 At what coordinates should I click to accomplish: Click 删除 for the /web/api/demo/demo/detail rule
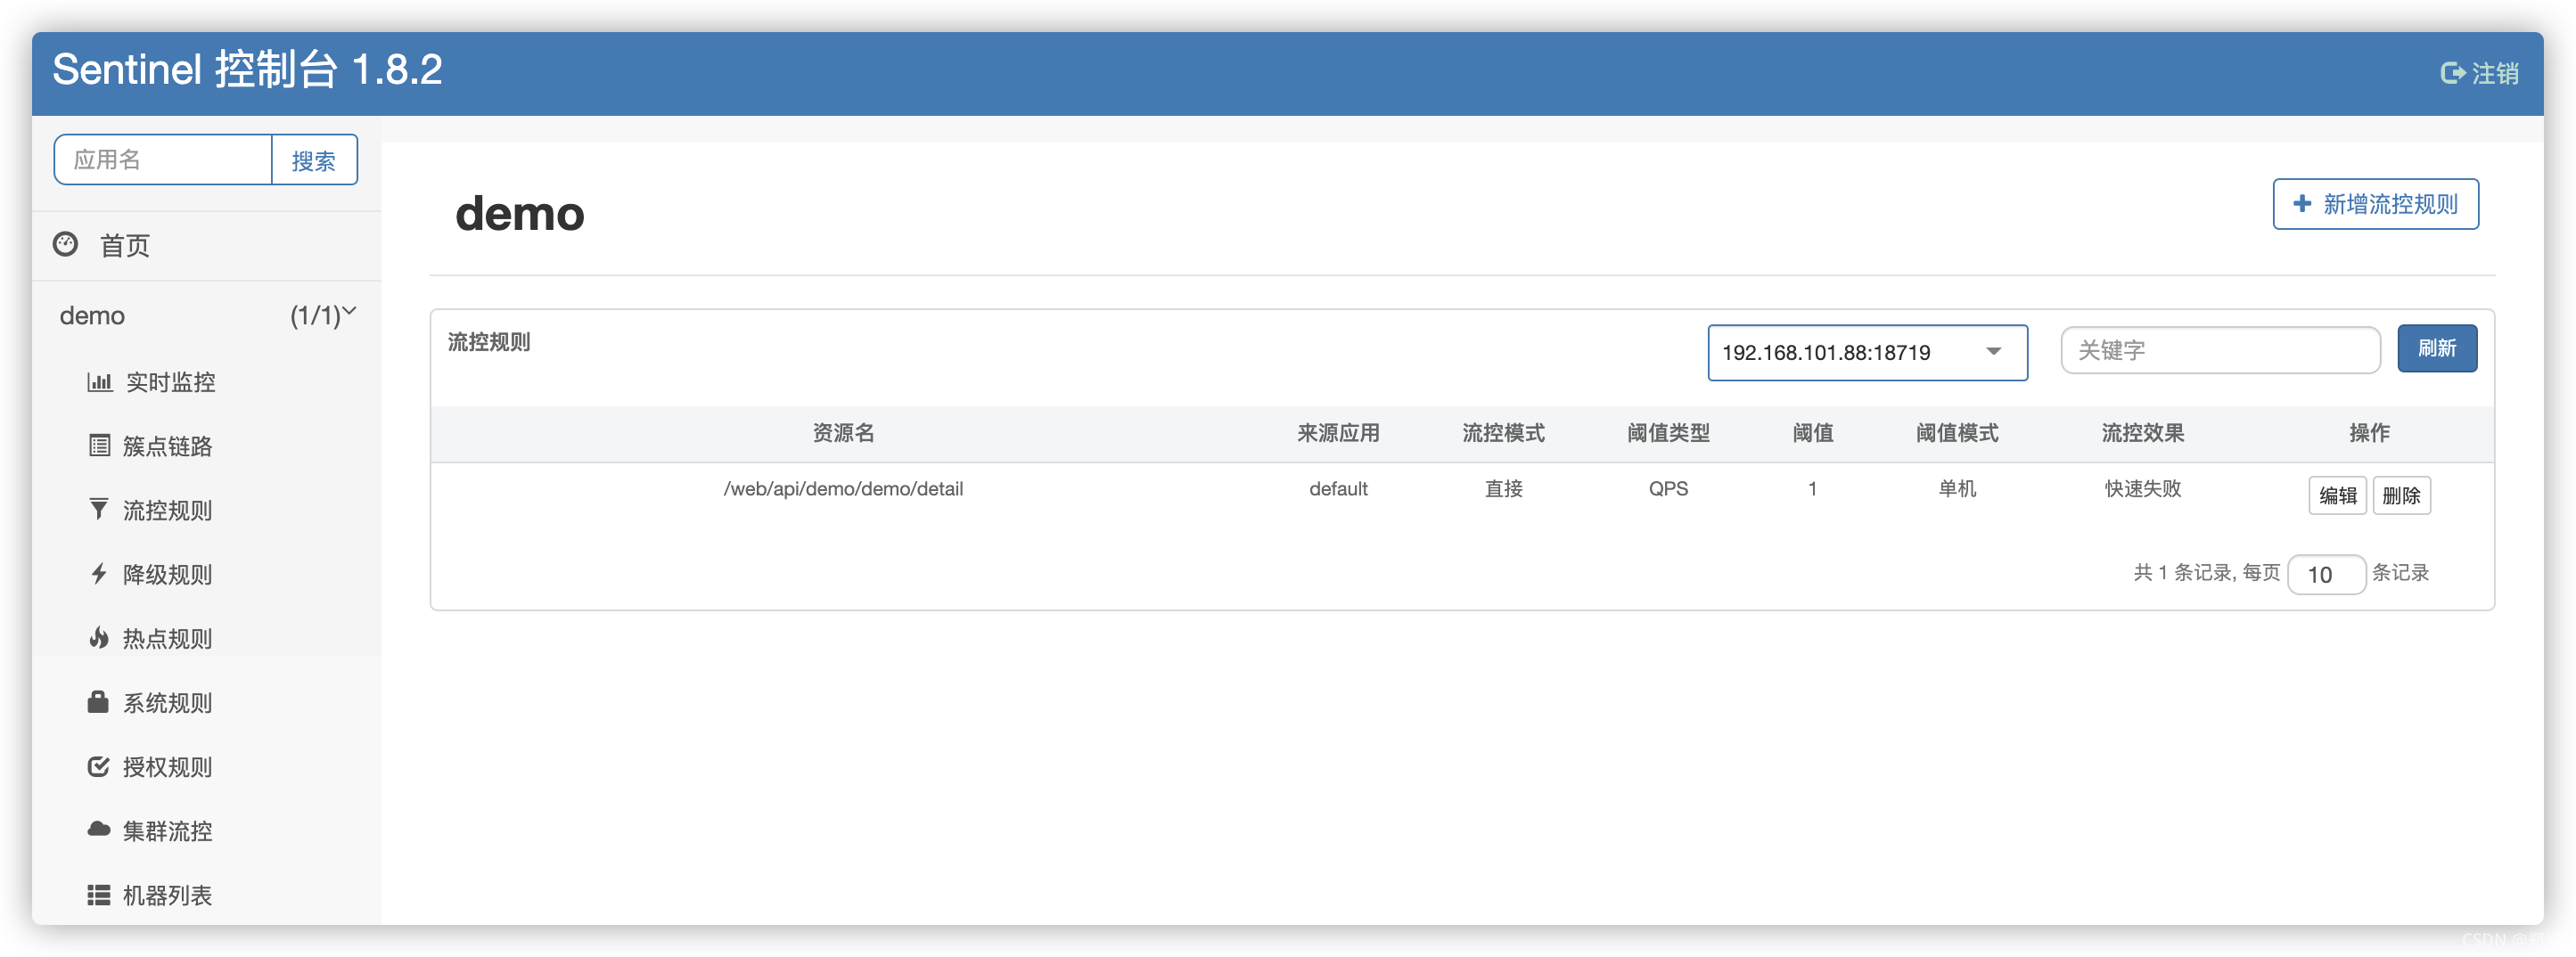[2401, 495]
